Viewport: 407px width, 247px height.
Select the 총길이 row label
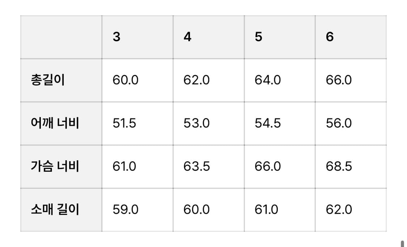(48, 80)
